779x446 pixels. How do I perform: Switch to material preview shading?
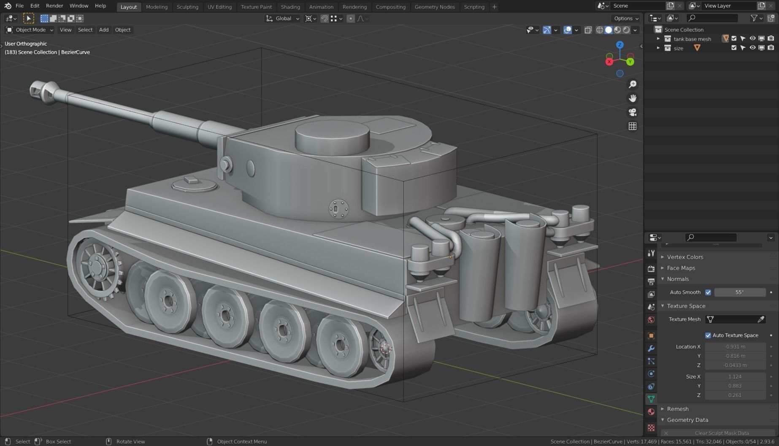click(617, 30)
